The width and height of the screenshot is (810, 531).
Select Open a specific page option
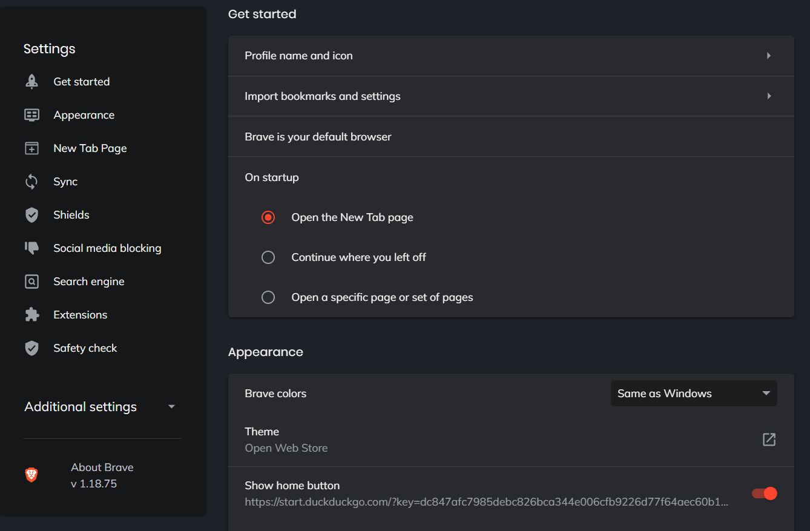click(268, 297)
